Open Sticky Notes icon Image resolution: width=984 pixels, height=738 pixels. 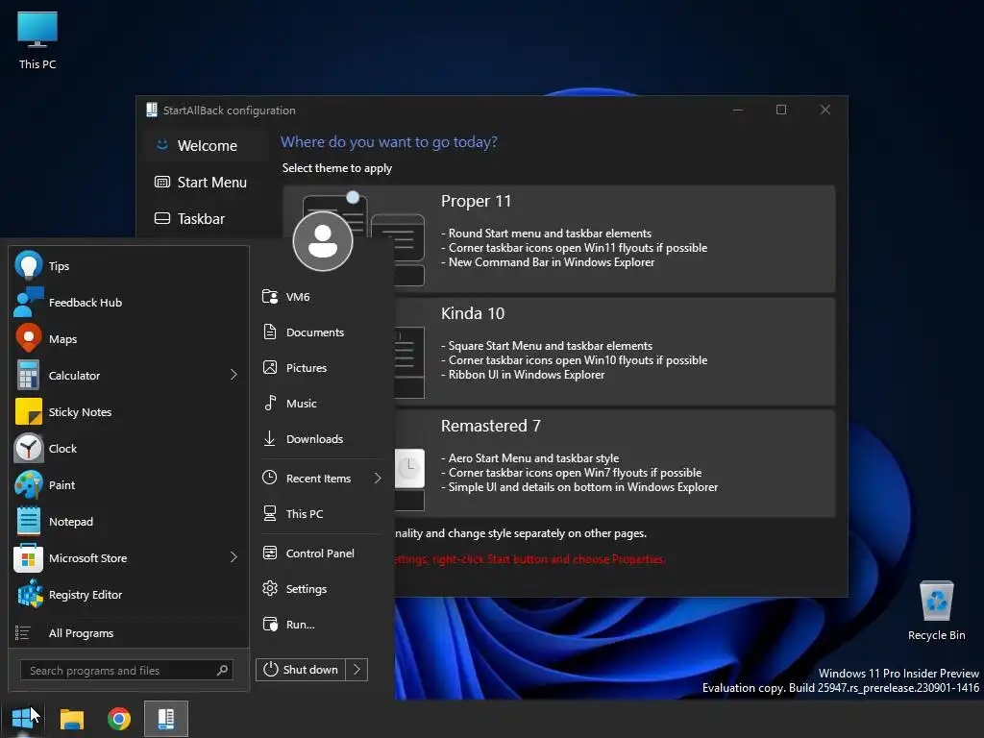(x=28, y=411)
